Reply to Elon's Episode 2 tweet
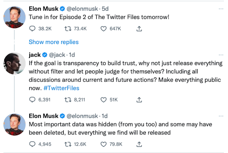 pos(32,29)
